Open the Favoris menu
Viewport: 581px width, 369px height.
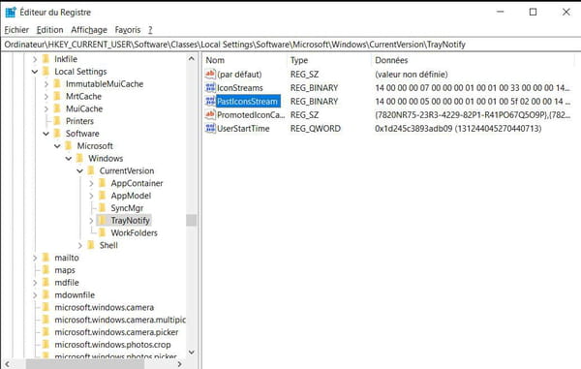(x=128, y=30)
